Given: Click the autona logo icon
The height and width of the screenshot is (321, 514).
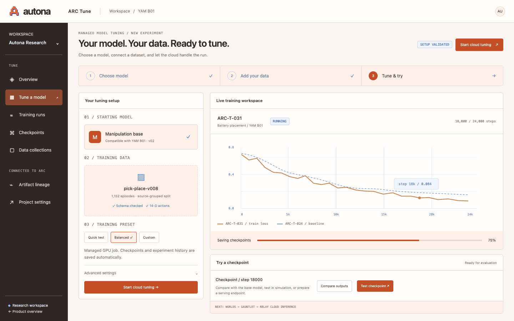Looking at the screenshot, I should click(x=14, y=11).
